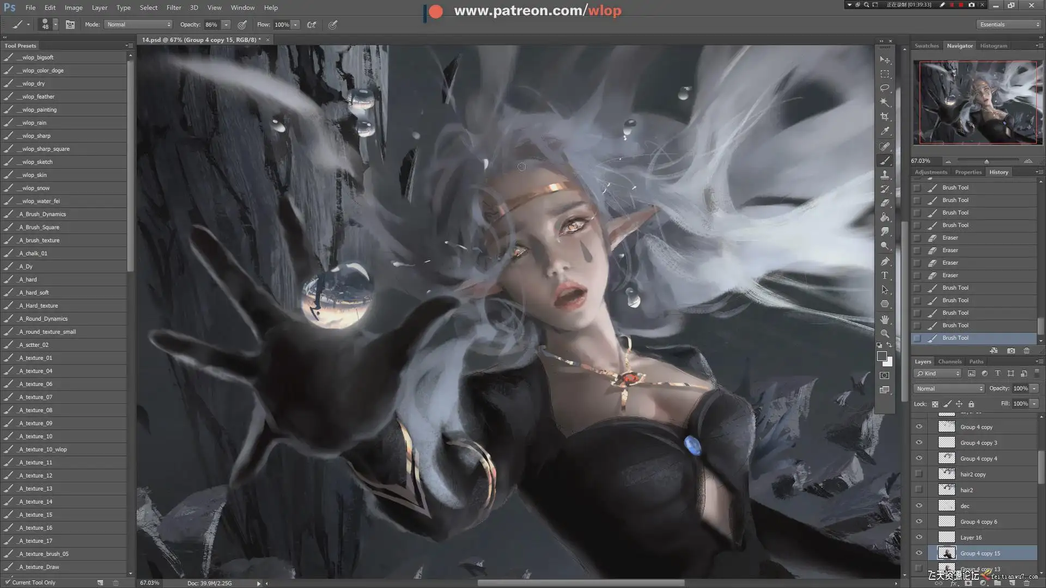Switch to the Channels tab

click(950, 362)
